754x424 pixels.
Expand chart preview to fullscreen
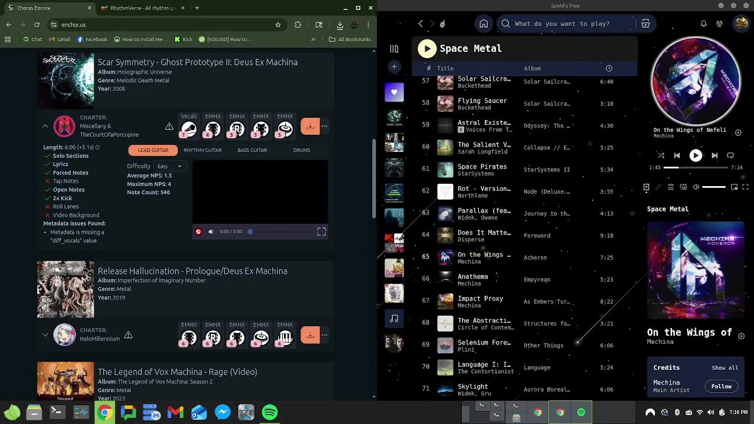[322, 231]
